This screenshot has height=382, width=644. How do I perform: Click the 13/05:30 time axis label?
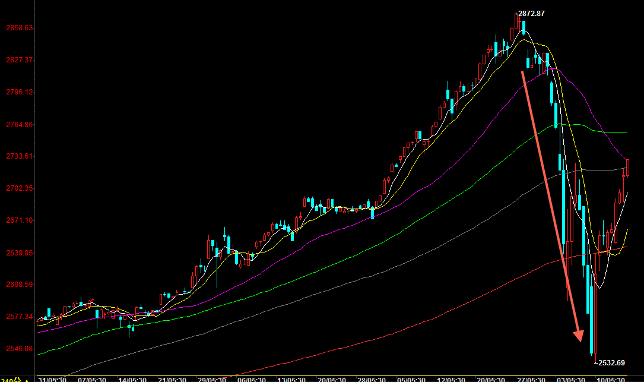(291, 379)
